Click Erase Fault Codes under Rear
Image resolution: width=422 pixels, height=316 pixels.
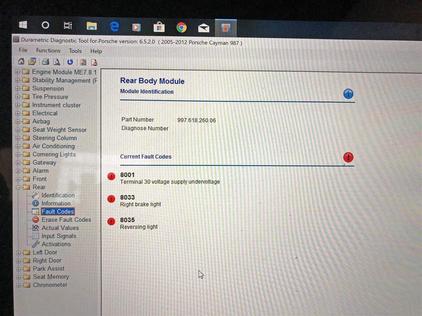tap(66, 220)
